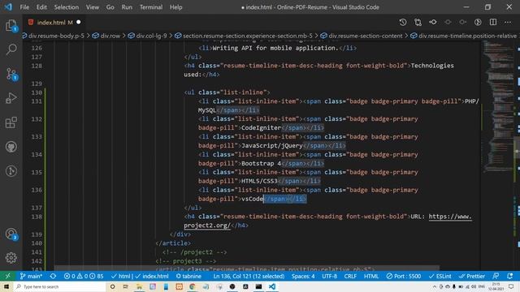The image size is (520, 292).
Task: Open the remote window indicator in status bar
Action: [7, 276]
